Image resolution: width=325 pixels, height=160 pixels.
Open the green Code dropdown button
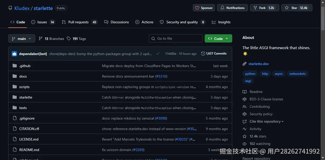(x=218, y=39)
